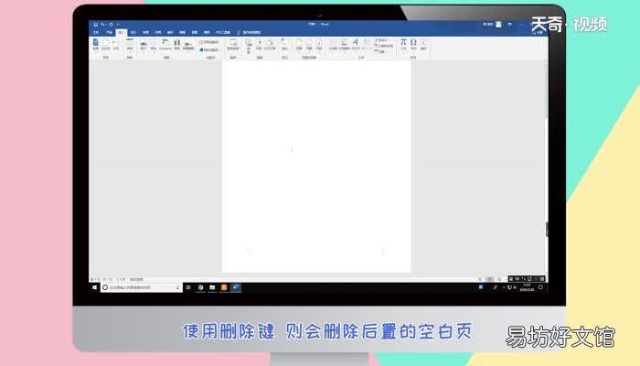Insert a comment
Screen dimensions: 640x366
click(x=285, y=45)
